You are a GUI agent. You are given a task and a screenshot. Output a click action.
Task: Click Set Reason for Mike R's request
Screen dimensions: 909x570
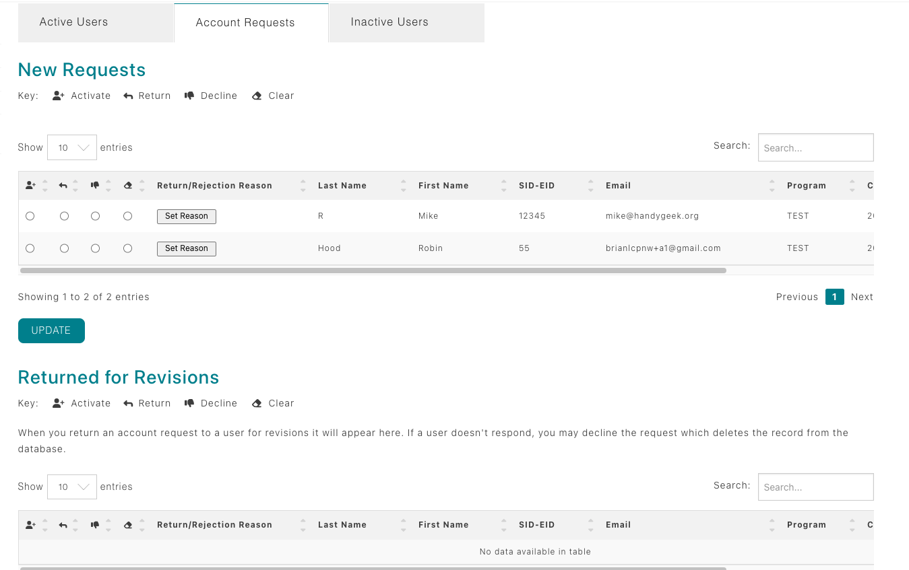(x=186, y=216)
